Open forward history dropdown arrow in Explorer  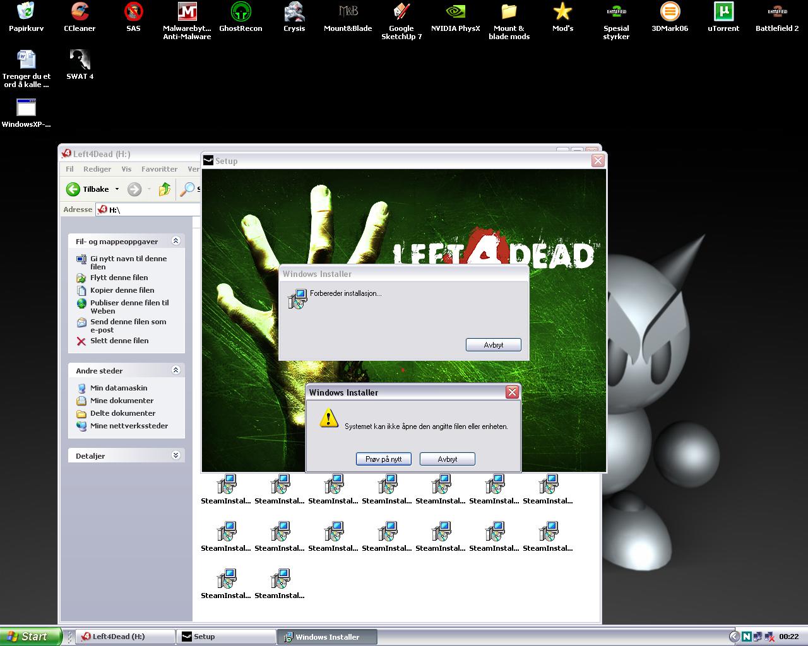(x=149, y=189)
